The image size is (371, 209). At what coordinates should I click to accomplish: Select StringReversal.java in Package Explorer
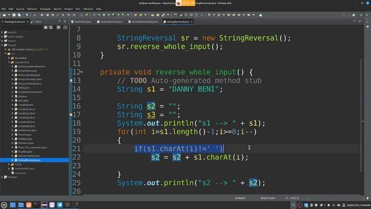[x=29, y=160]
